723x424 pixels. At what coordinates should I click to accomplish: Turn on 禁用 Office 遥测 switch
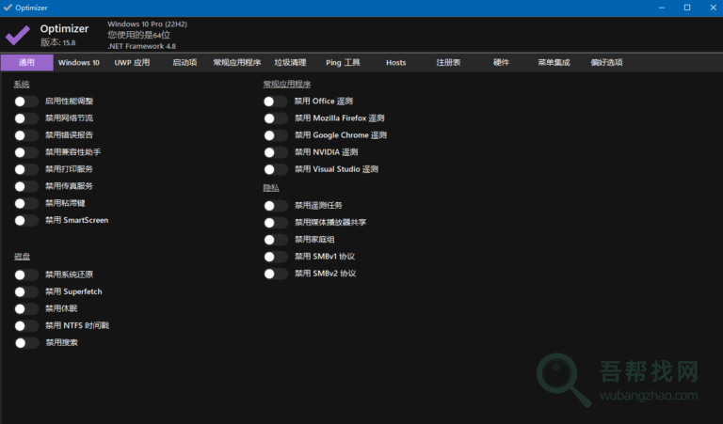(276, 102)
